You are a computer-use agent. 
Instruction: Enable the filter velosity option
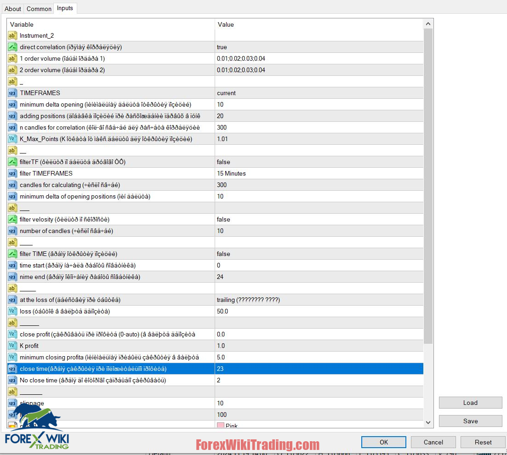coord(276,219)
